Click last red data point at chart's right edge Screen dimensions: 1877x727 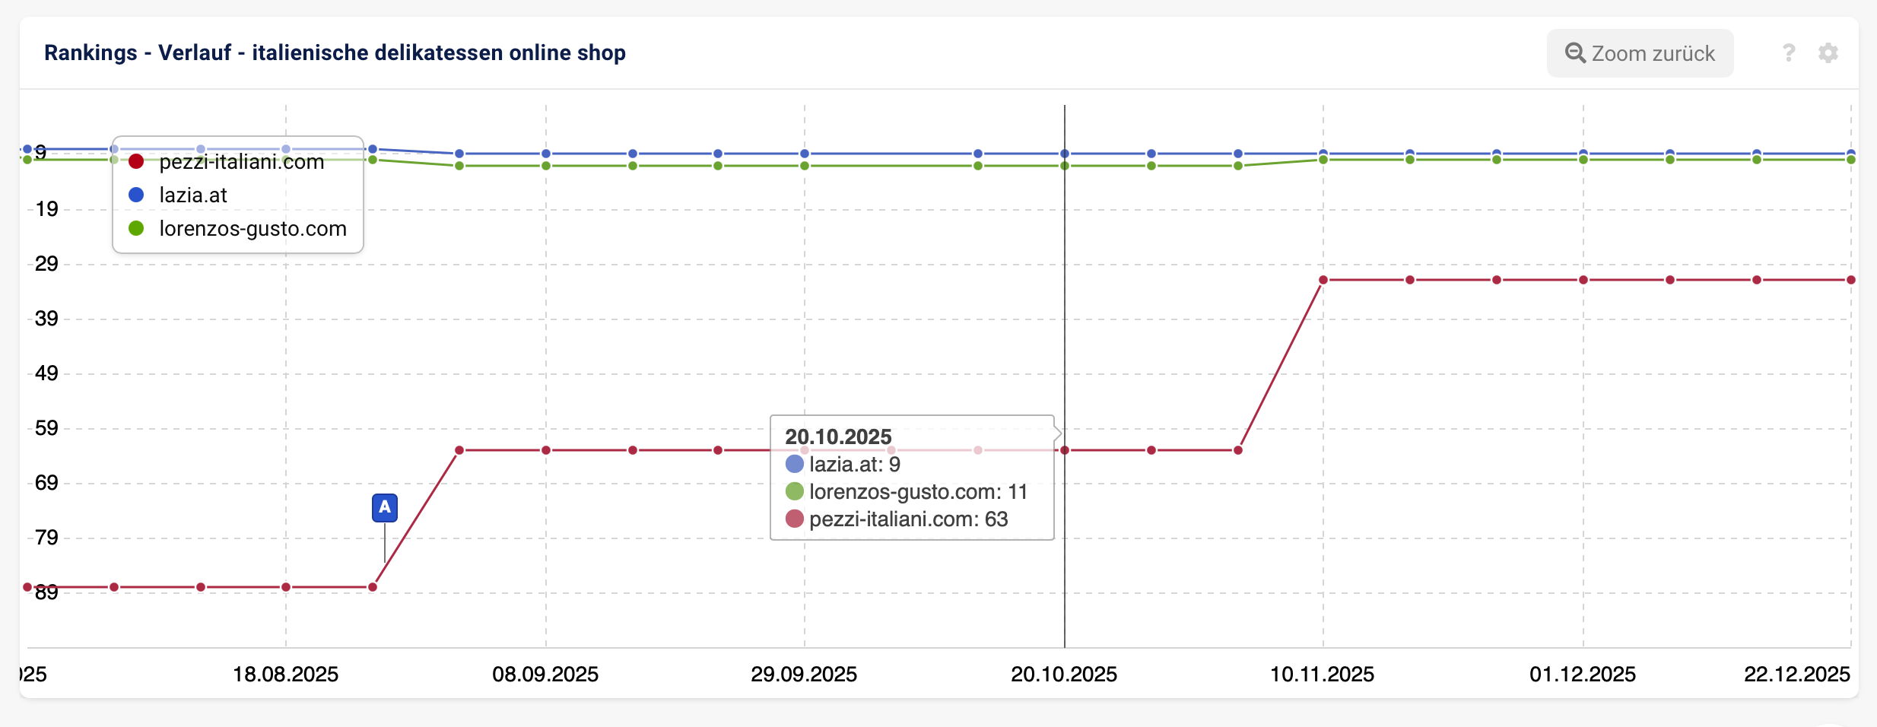1851,280
